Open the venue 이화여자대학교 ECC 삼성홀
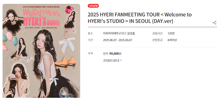The height and width of the screenshot is (100, 222). coord(119,34)
